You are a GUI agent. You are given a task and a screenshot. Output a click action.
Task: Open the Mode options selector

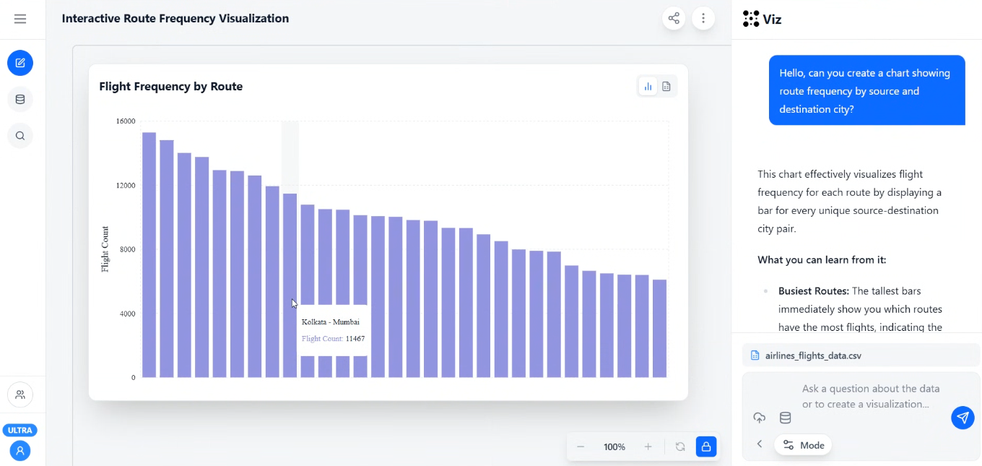point(803,445)
